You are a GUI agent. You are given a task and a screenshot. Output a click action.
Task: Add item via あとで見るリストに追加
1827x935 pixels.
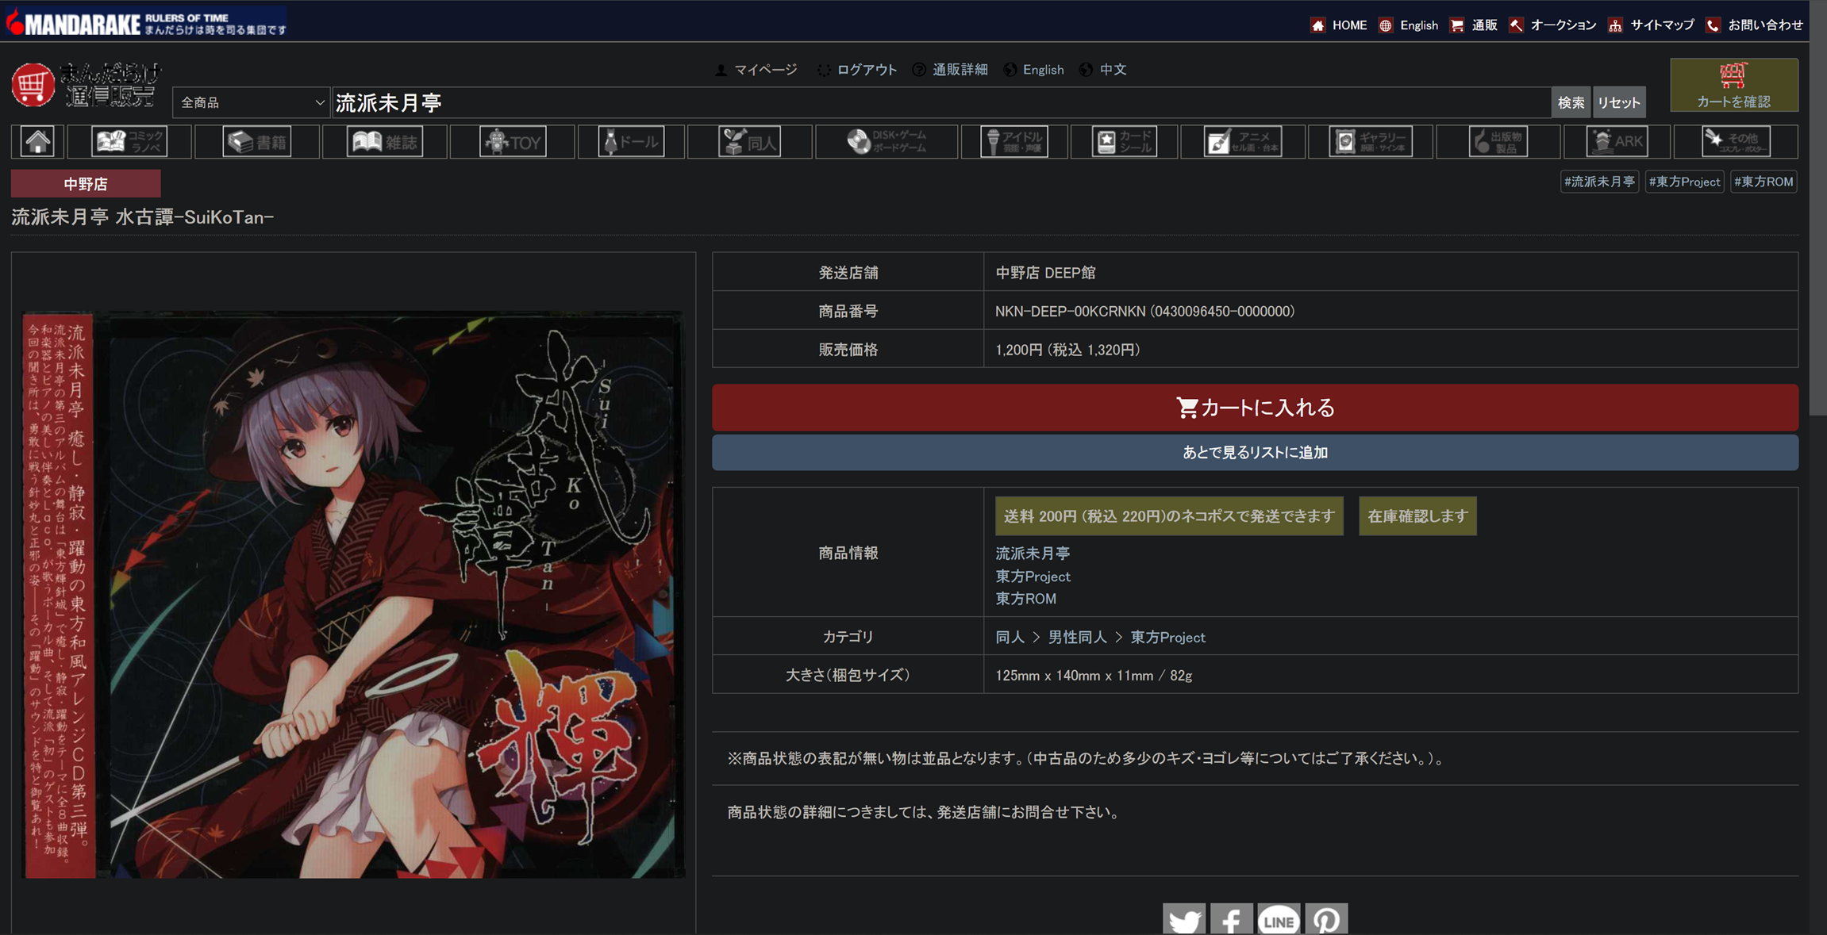click(x=1254, y=452)
